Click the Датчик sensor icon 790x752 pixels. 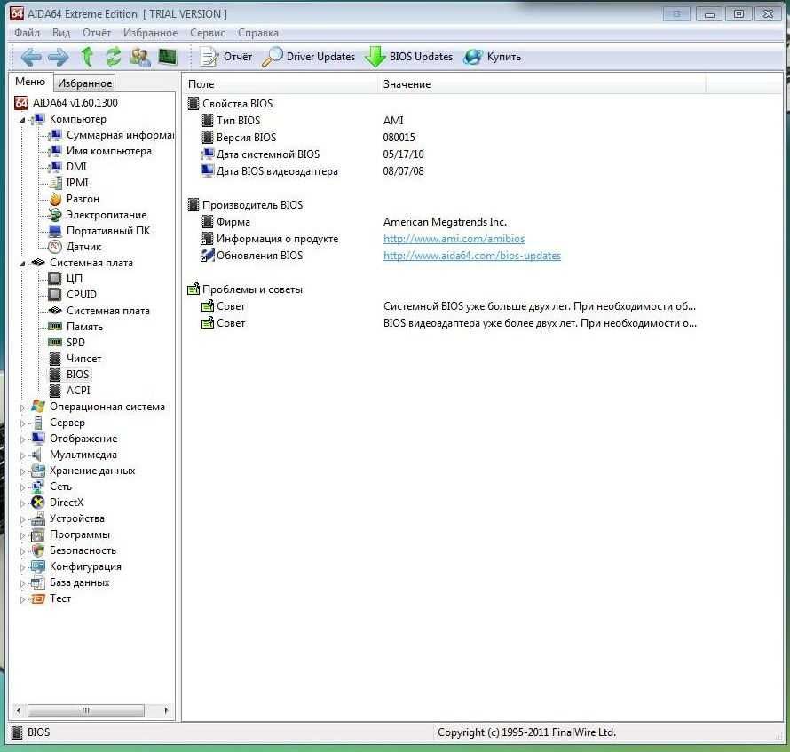[x=55, y=247]
